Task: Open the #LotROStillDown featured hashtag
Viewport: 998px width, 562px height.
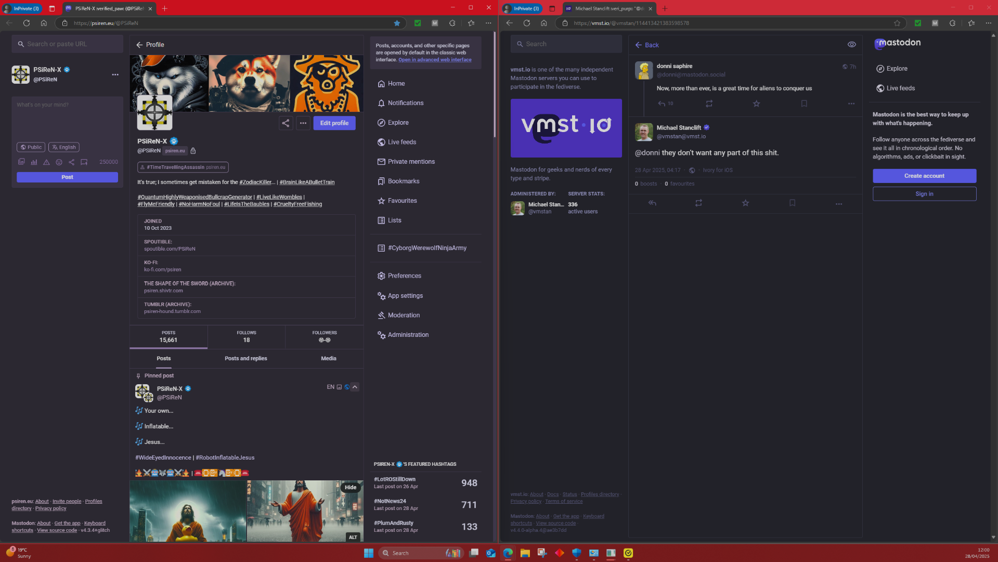Action: (395, 479)
